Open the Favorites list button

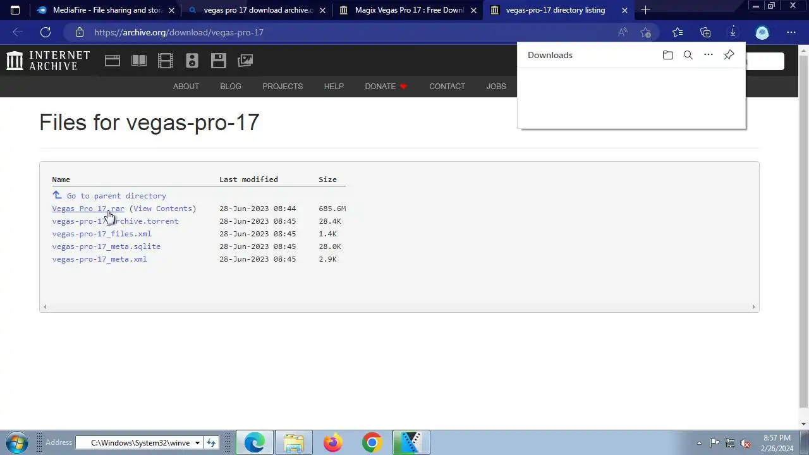click(678, 32)
